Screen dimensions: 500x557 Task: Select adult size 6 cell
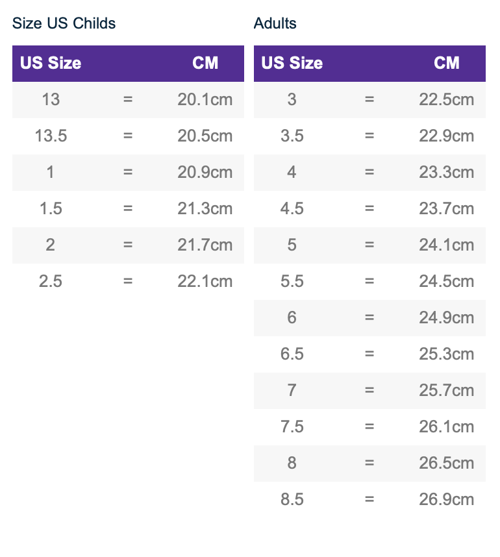[x=292, y=317]
